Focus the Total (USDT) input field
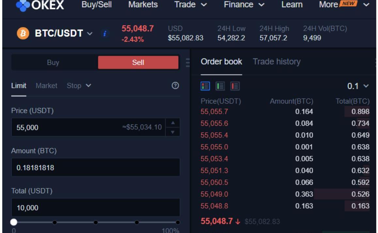 tap(96, 208)
